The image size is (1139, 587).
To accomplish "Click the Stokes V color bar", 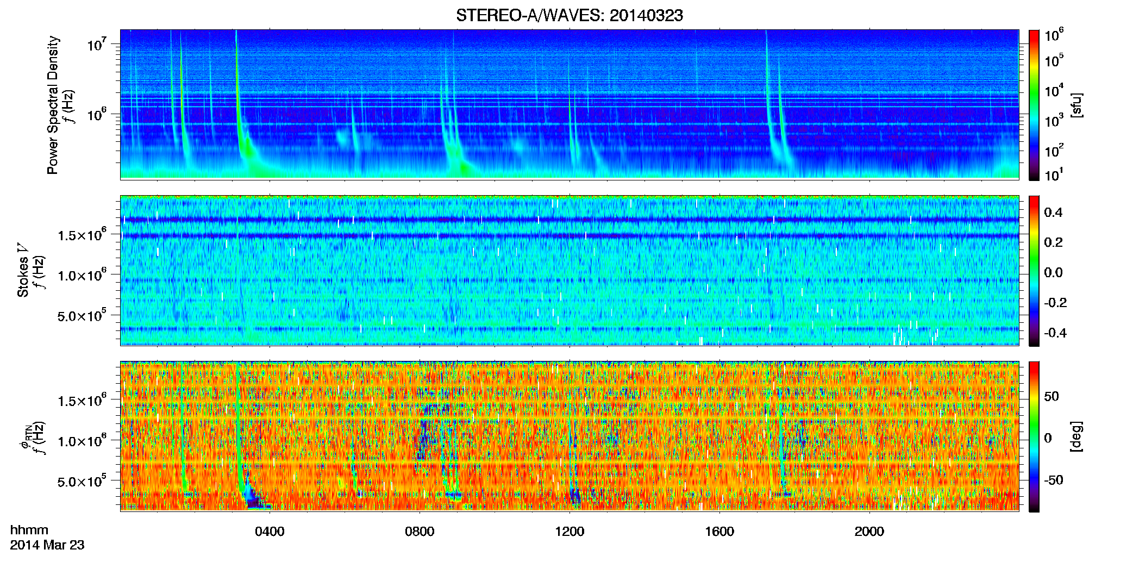I will tap(1034, 271).
